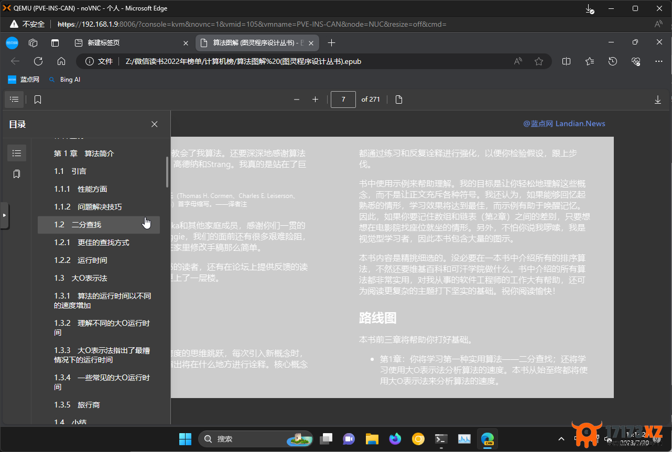The image size is (672, 452).
Task: Open the Bing AI bookmark
Action: coord(64,80)
